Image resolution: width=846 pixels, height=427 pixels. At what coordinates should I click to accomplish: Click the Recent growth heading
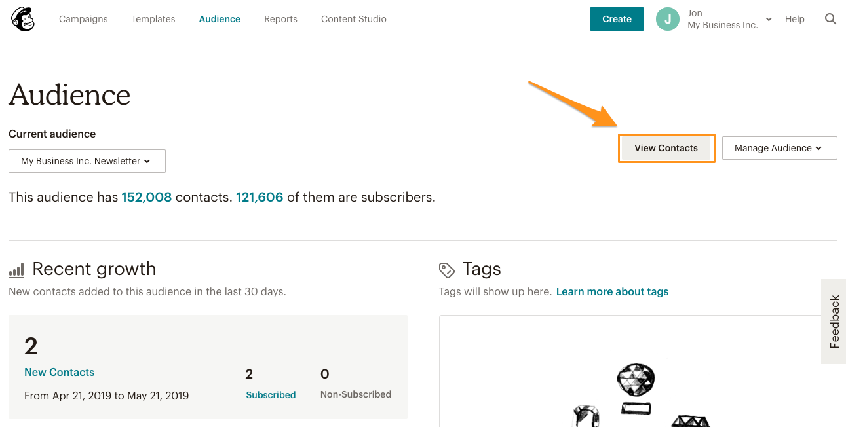click(94, 269)
